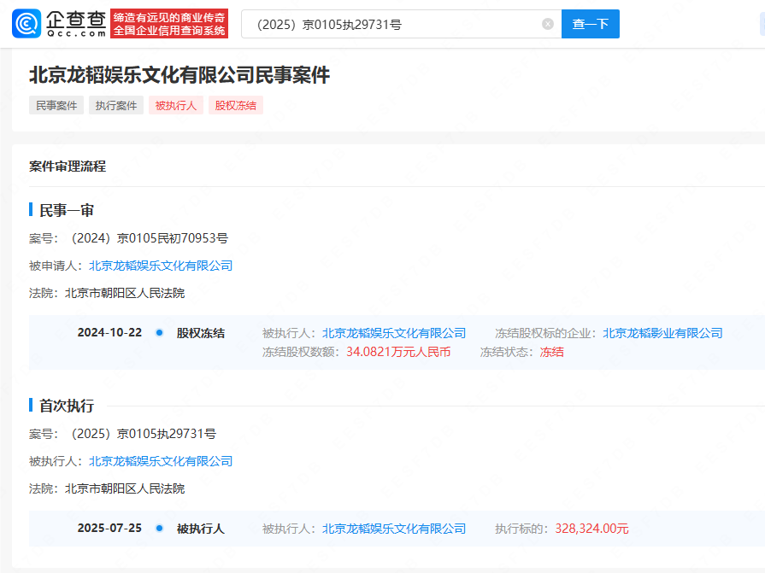This screenshot has height=573, width=765.
Task: Click the 查一下 search button
Action: (x=591, y=24)
